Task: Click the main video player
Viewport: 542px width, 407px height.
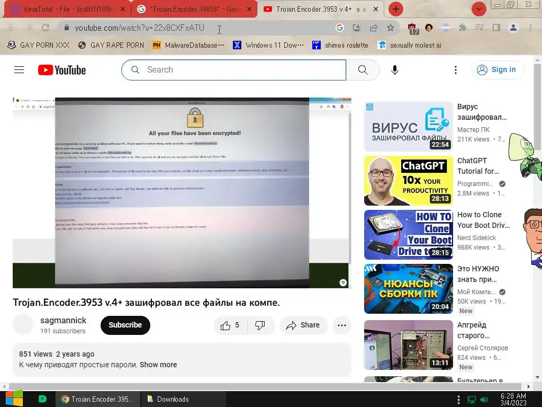Action: [x=182, y=193]
